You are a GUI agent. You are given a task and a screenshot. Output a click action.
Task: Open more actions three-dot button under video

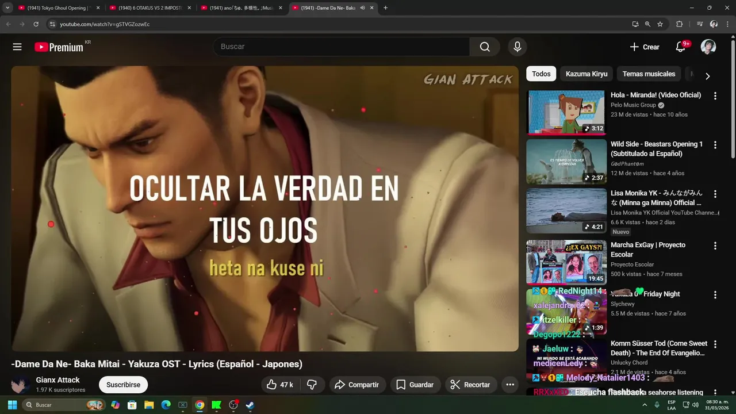point(510,385)
